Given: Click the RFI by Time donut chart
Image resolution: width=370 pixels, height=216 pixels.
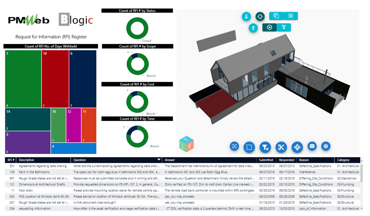Looking at the screenshot, I should pos(137,137).
